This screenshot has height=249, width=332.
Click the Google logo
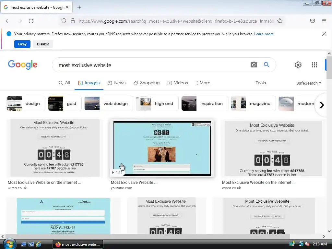point(23,65)
